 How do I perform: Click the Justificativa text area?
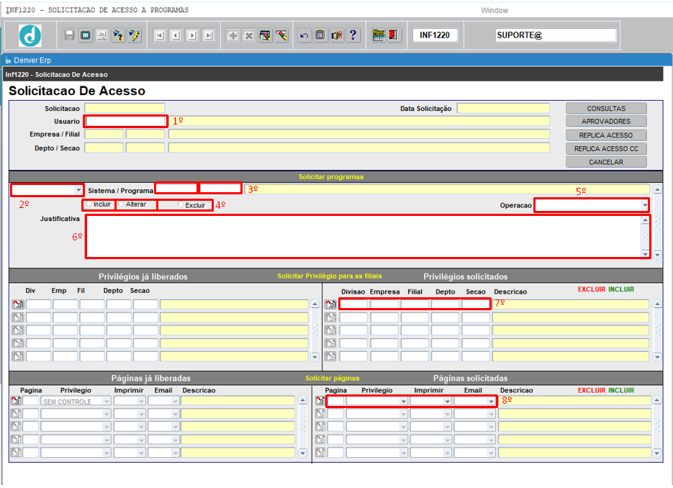click(x=364, y=237)
